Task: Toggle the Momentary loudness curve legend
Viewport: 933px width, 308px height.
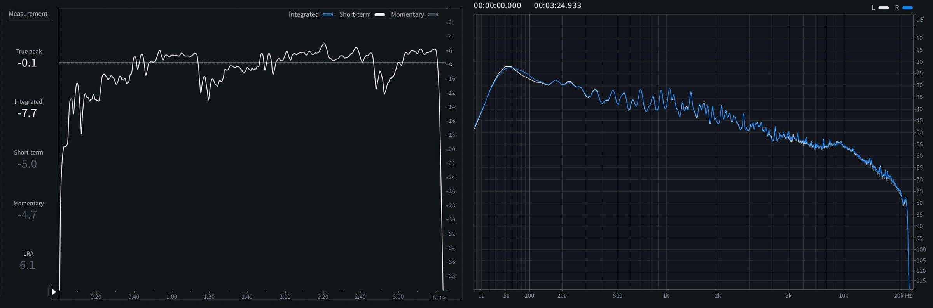Action: [x=414, y=14]
